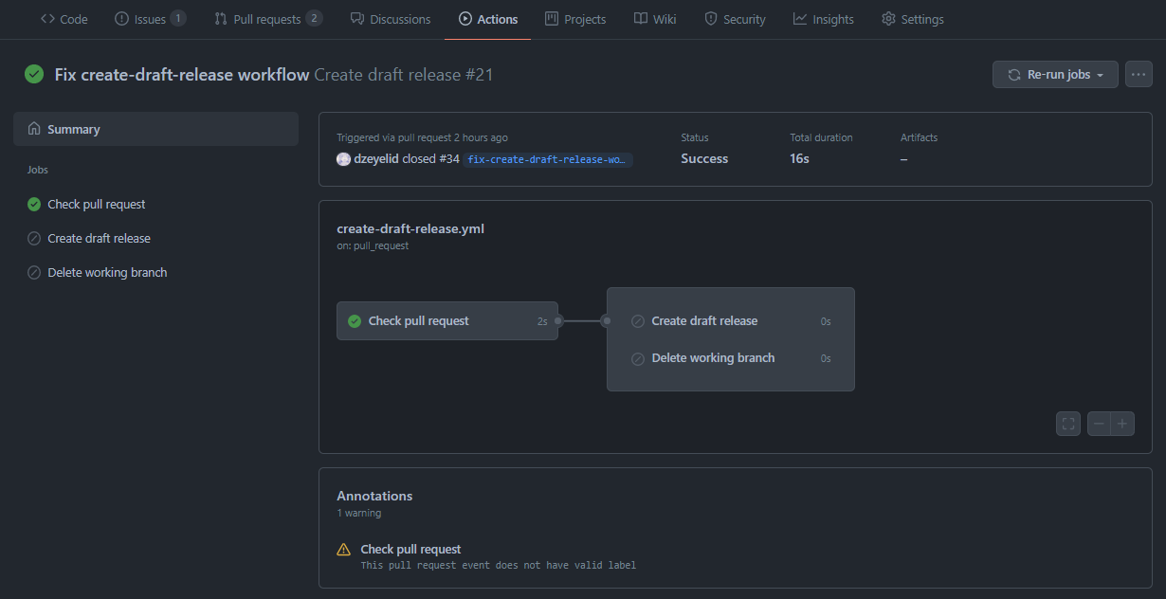
Task: Select the fit-to-window icon on the workflow graph
Action: tap(1067, 424)
